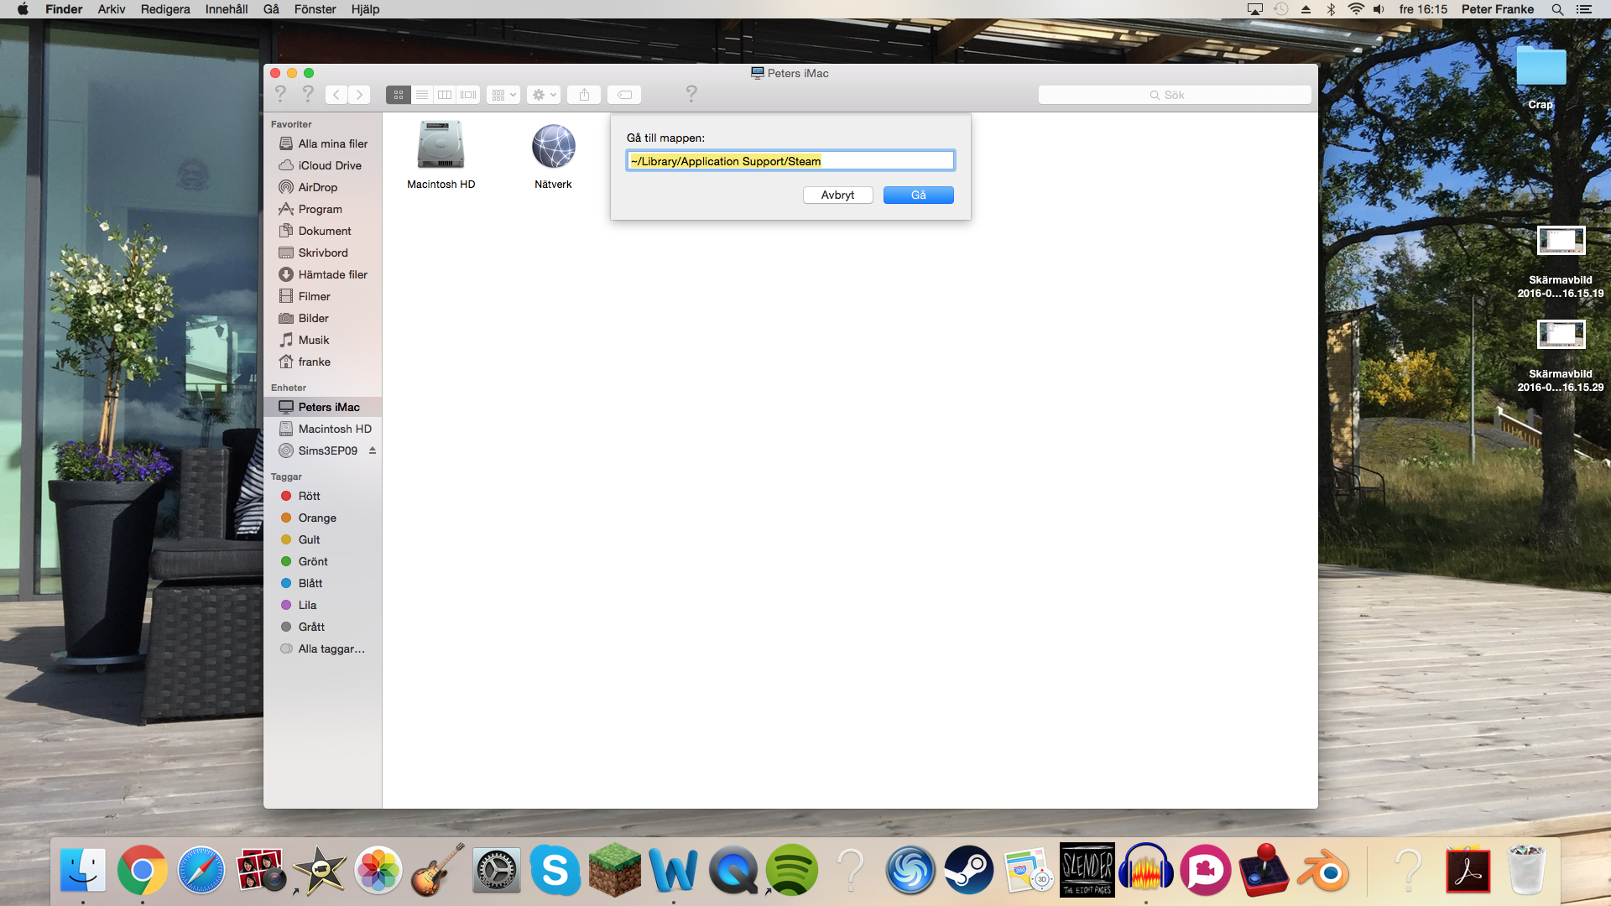Go back with the left arrow button
This screenshot has height=906, width=1611.
pos(336,95)
